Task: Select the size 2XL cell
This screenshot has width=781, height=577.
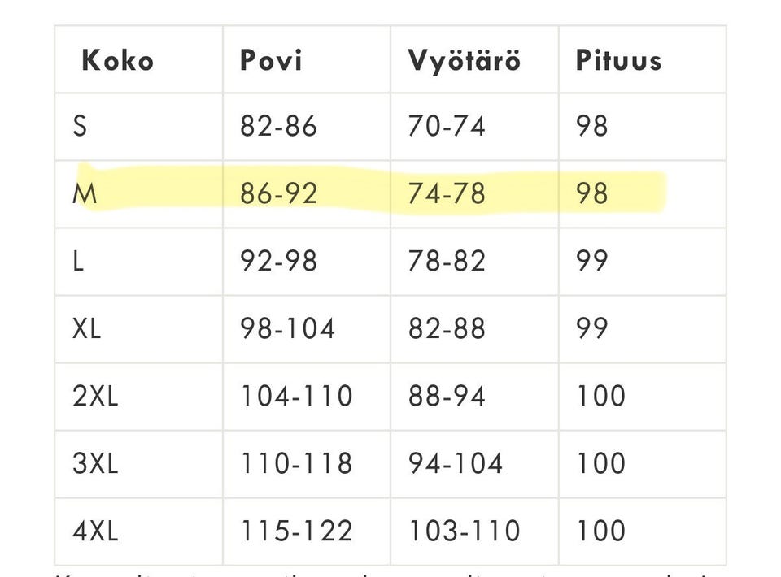Action: tap(95, 396)
